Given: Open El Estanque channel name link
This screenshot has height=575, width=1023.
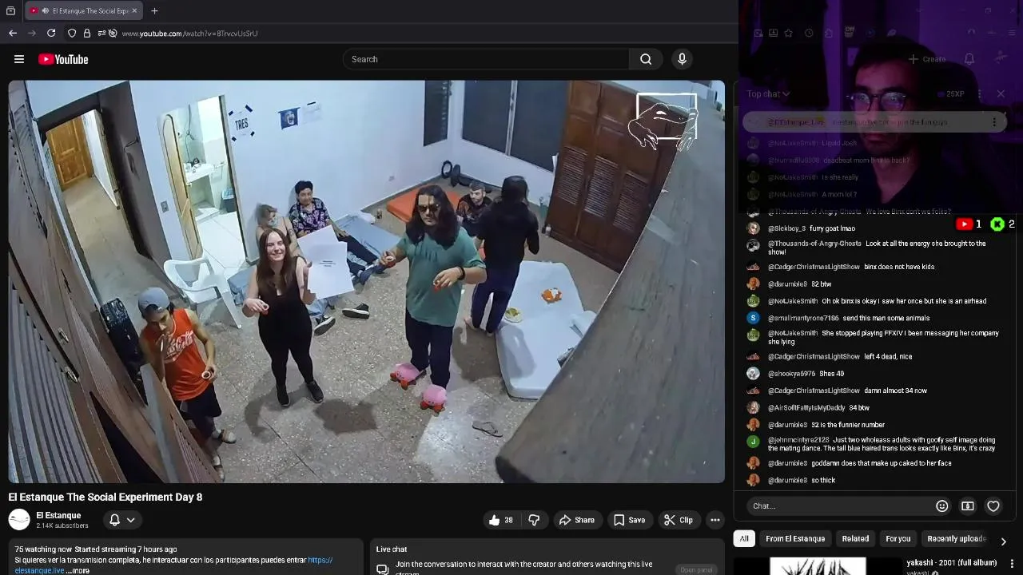Looking at the screenshot, I should pos(58,516).
